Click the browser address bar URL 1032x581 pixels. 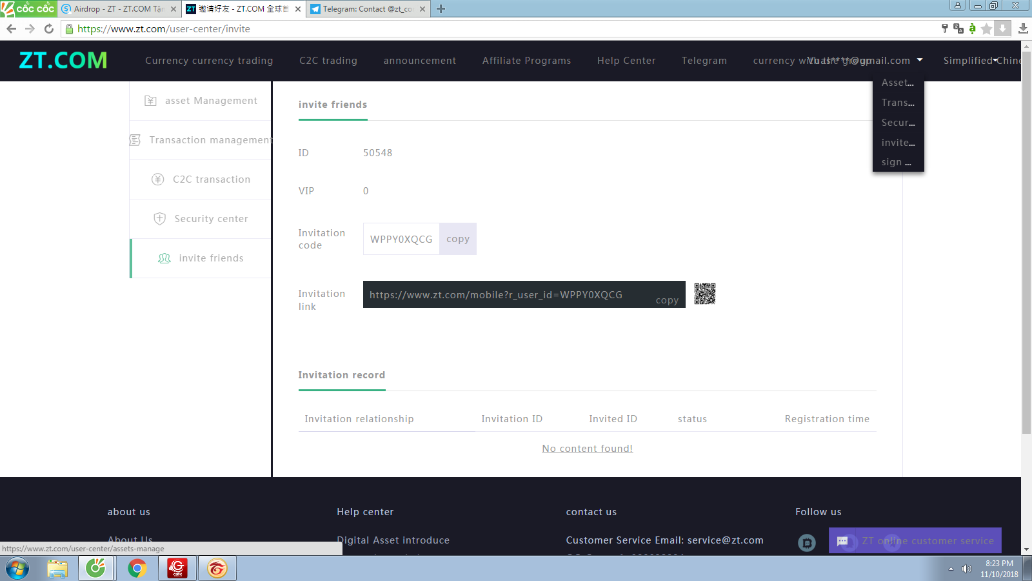(x=164, y=28)
